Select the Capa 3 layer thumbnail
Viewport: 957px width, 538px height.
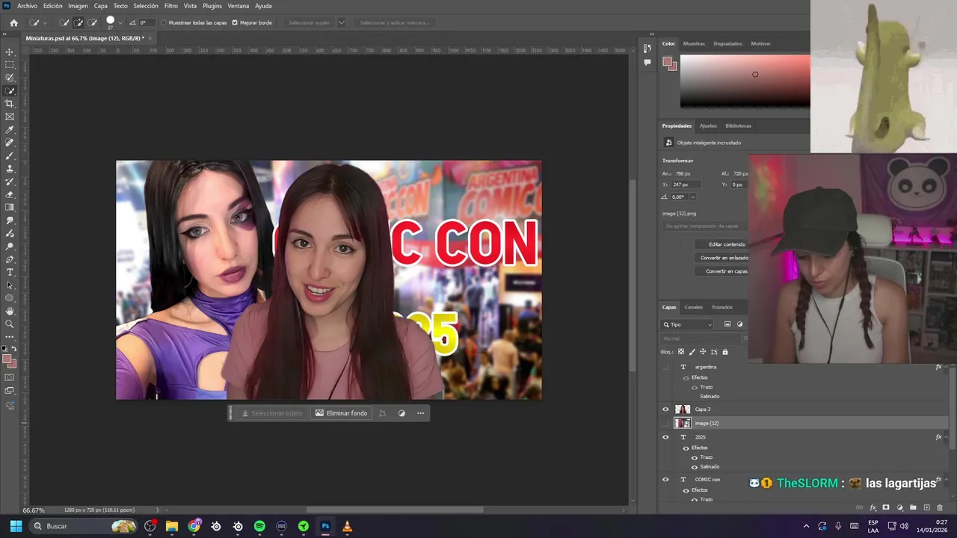click(683, 409)
